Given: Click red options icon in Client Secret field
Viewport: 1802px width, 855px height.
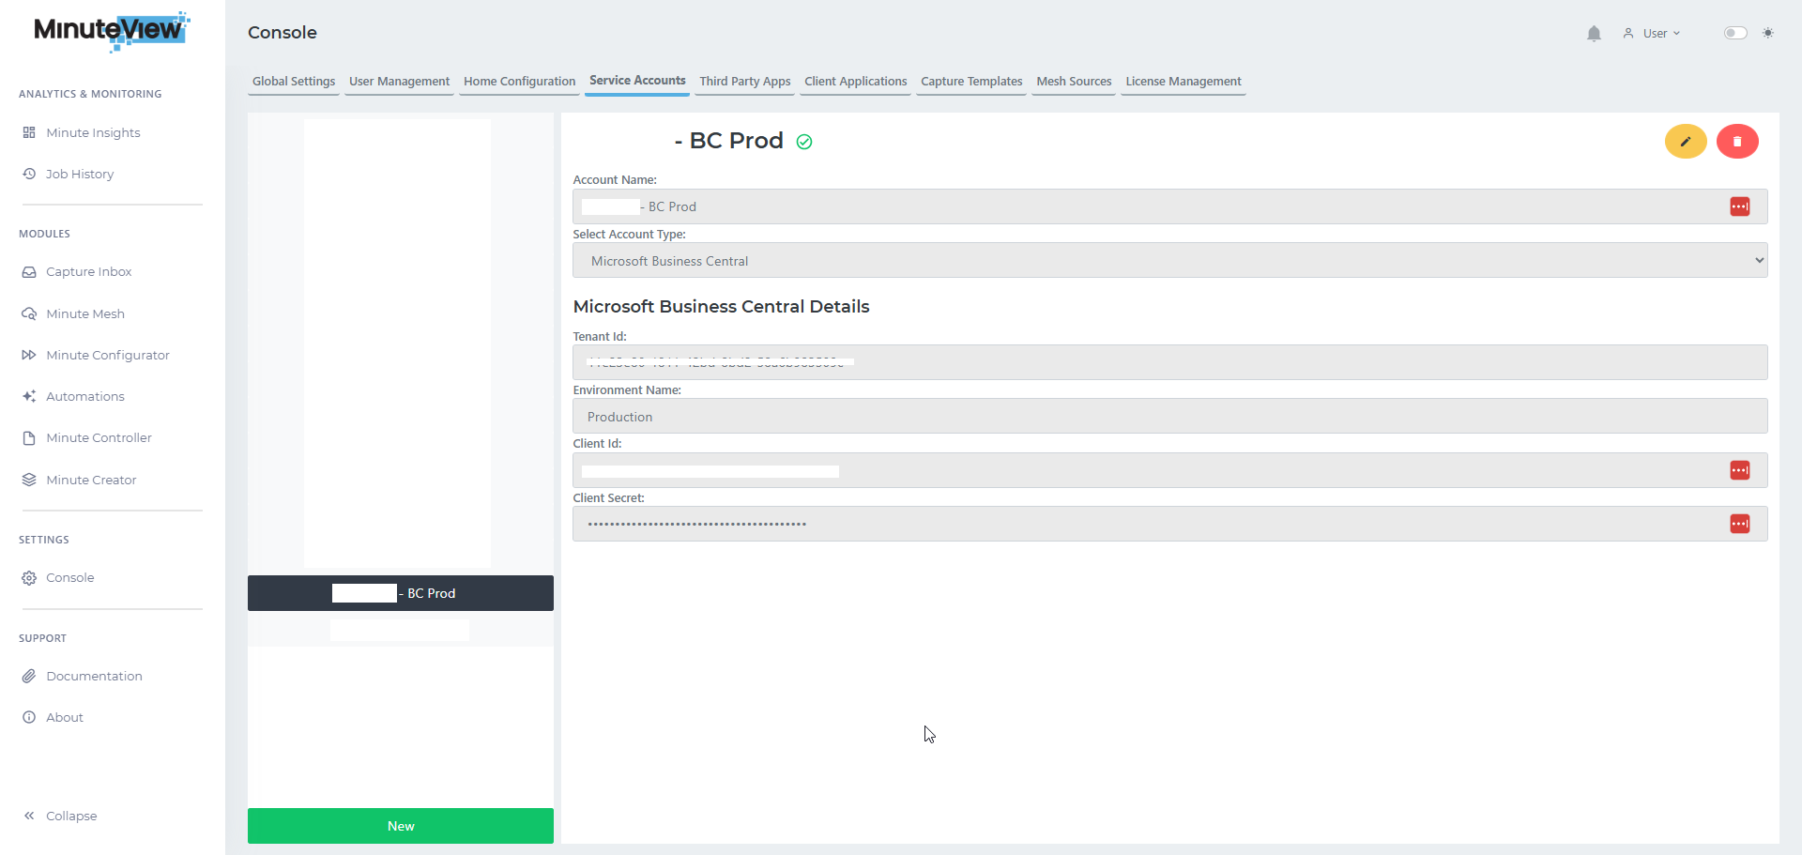Looking at the screenshot, I should (x=1740, y=524).
